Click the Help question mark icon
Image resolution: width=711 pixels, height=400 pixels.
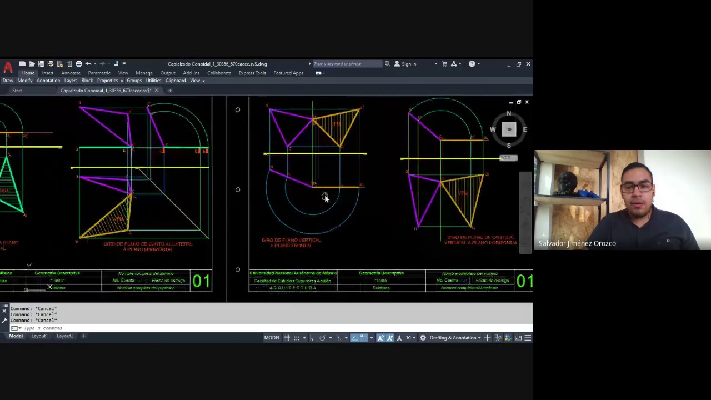pyautogui.click(x=472, y=64)
